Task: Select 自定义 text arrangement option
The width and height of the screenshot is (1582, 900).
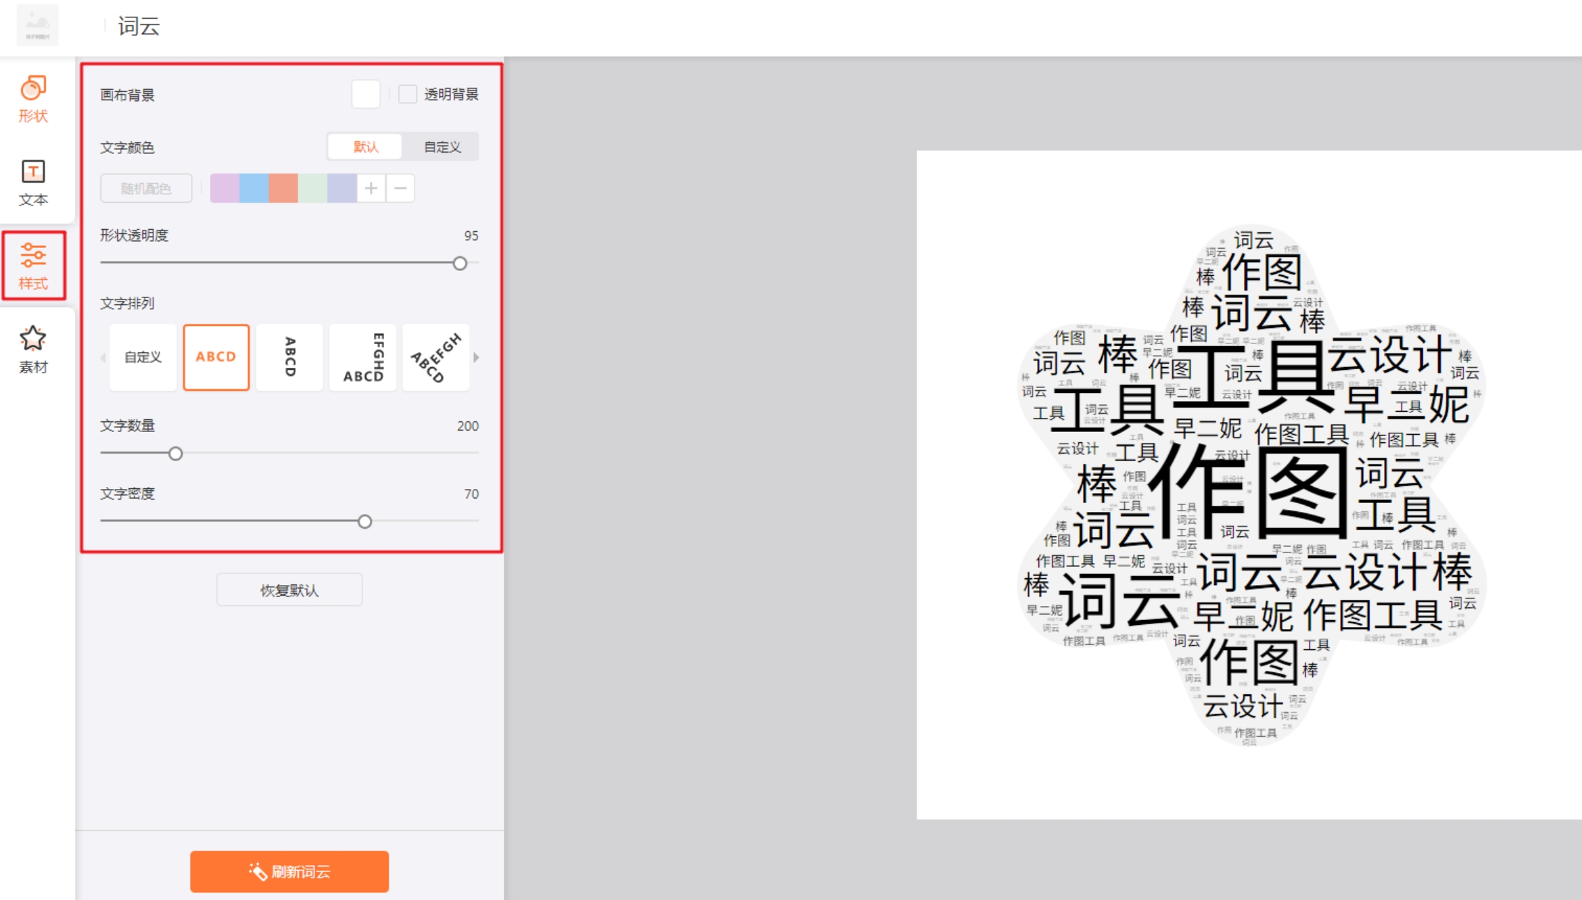Action: click(x=143, y=357)
